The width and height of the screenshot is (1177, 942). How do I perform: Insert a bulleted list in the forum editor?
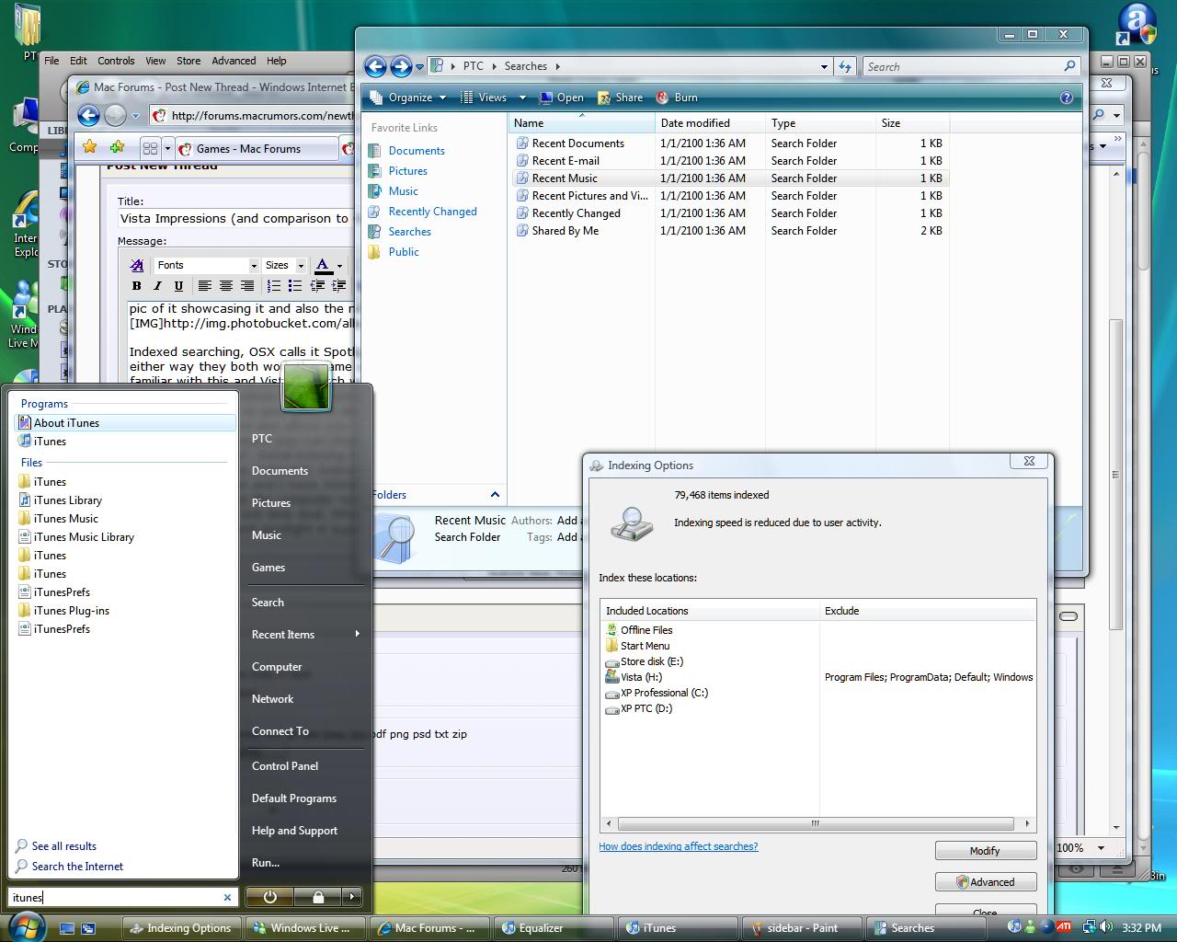coord(295,286)
